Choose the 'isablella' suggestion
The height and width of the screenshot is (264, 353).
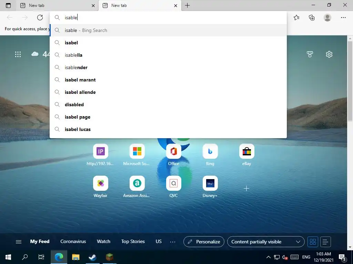[168, 55]
